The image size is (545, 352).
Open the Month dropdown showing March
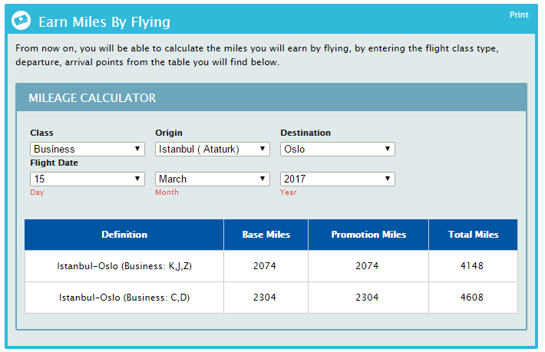(x=213, y=179)
